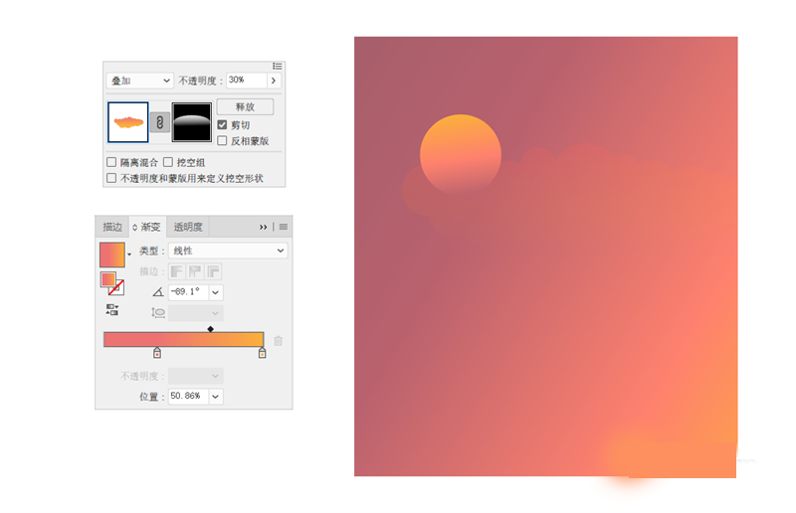Click the aspect ratio icon

(x=158, y=313)
